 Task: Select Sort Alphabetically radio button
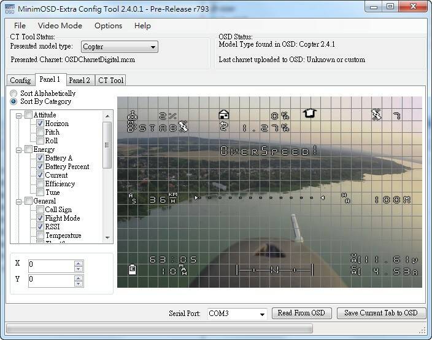[x=14, y=93]
